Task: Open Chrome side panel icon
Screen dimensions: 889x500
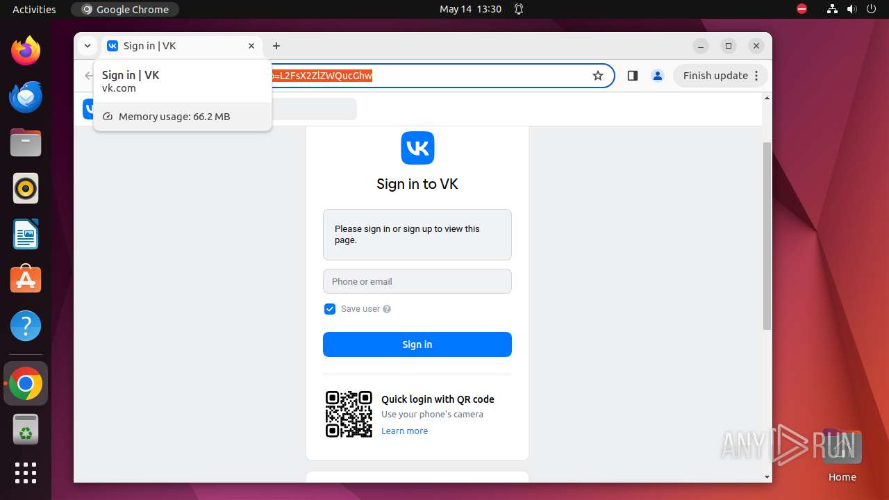Action: (x=632, y=76)
